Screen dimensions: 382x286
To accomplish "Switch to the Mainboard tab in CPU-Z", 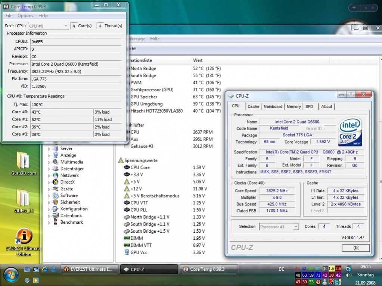I will pyautogui.click(x=273, y=107).
